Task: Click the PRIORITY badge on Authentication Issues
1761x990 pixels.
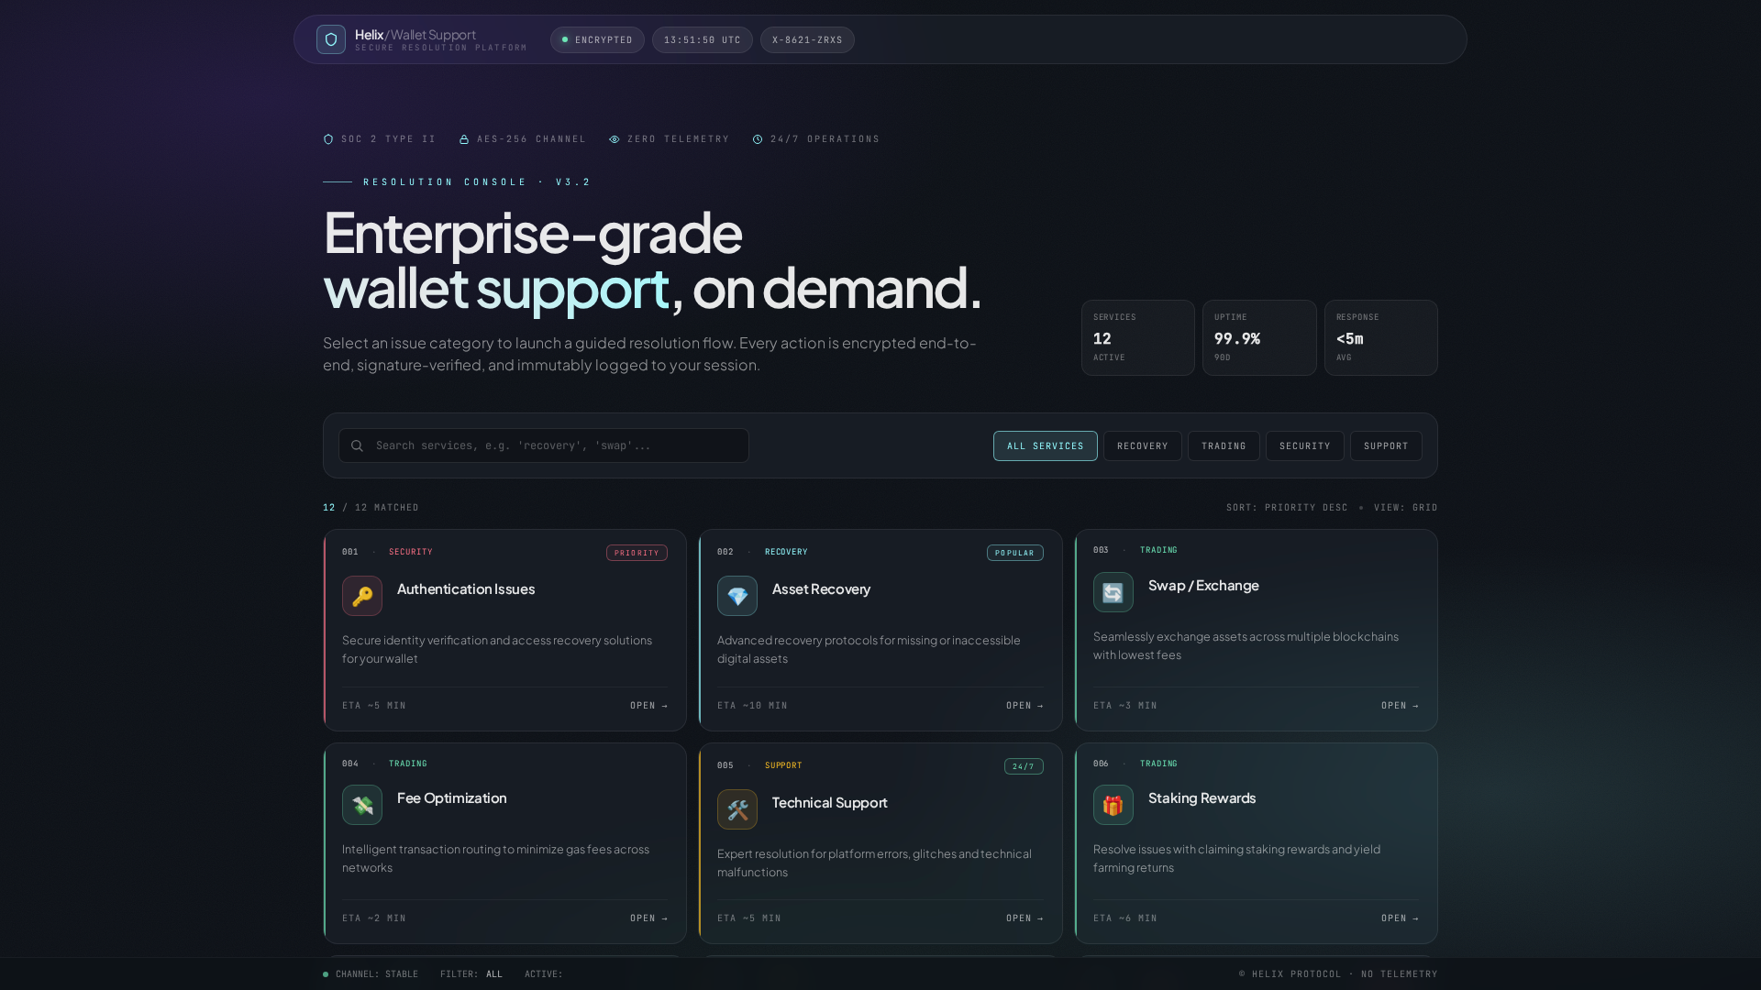Action: 637,553
